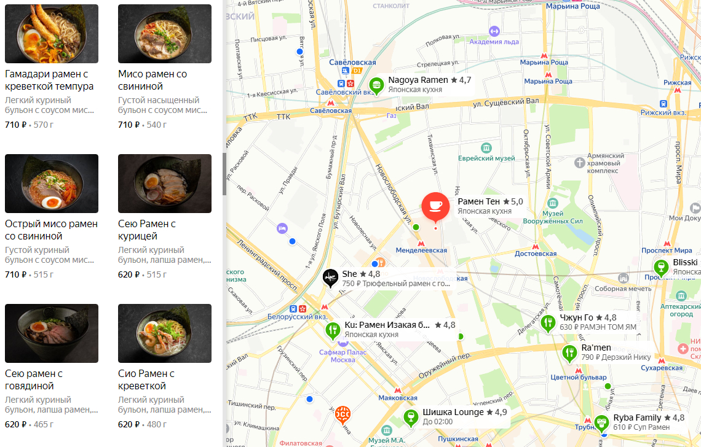Viewport: 701px width, 447px height.
Task: Click the menu panel vertical scrollbar handle
Action: click(224, 174)
